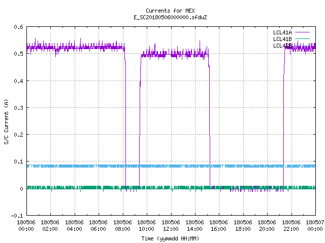This screenshot has width=325, height=243.
Task: Click the 0 y-axis tick label
Action: [21, 189]
